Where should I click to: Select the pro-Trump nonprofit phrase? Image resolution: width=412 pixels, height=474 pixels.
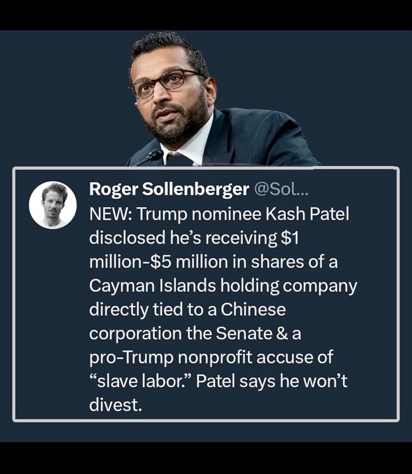pyautogui.click(x=170, y=358)
